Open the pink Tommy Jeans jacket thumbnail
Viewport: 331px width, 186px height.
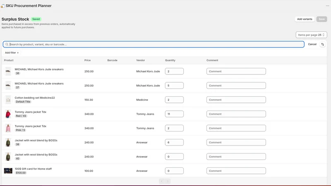pyautogui.click(x=8, y=128)
